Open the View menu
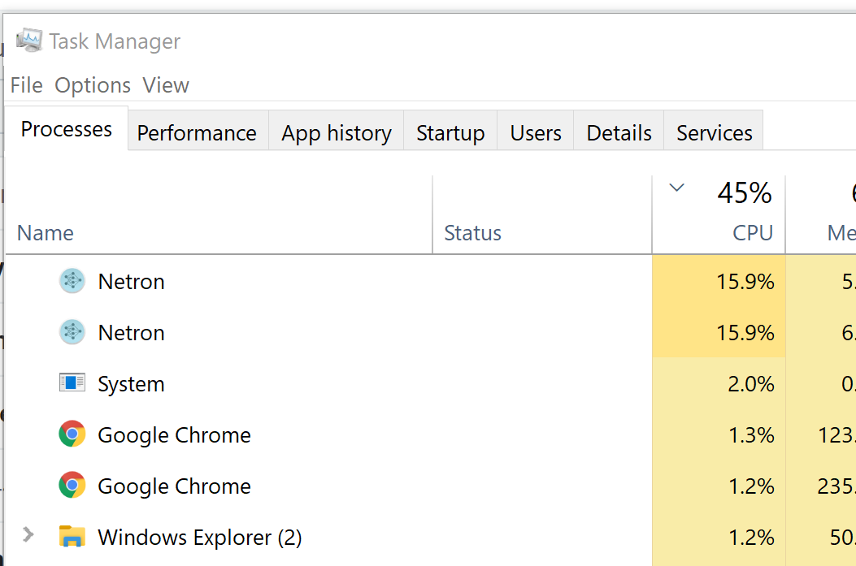 click(165, 84)
